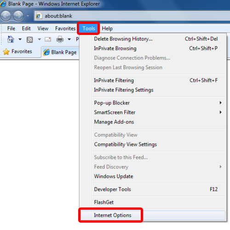Expand the Feeds dropdown arrow
This screenshot has height=230, width=230.
tap(40, 40)
